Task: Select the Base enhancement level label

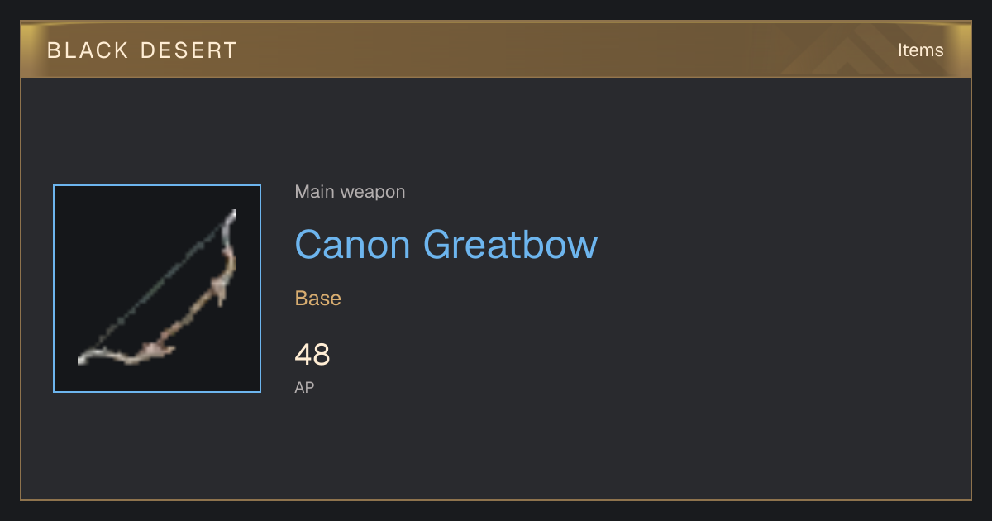Action: coord(318,299)
